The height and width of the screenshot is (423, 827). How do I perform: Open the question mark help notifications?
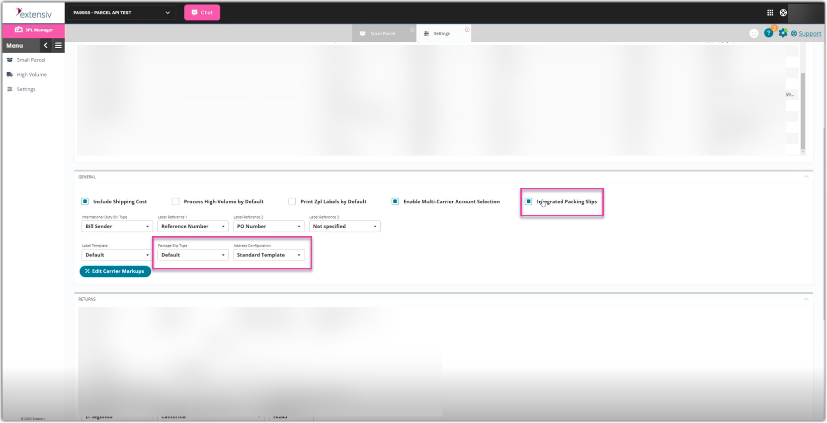pos(768,33)
